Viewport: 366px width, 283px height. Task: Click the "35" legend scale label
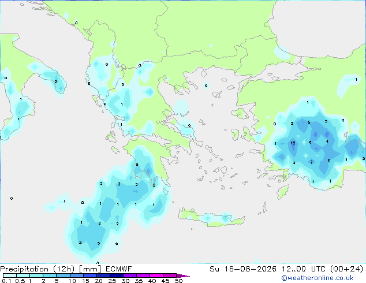(139, 281)
